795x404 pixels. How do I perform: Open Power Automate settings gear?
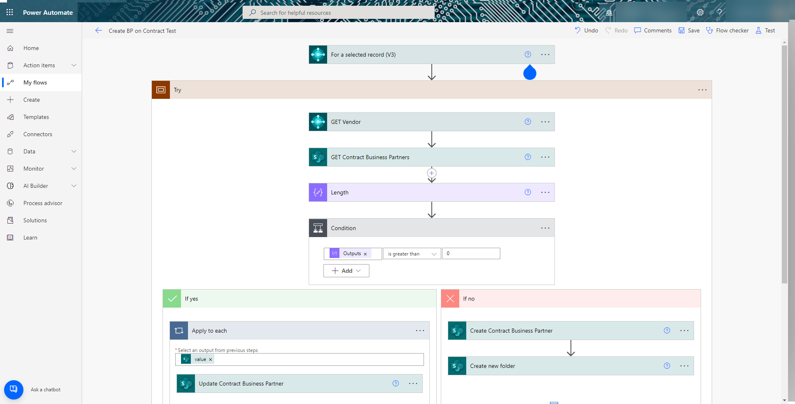700,12
